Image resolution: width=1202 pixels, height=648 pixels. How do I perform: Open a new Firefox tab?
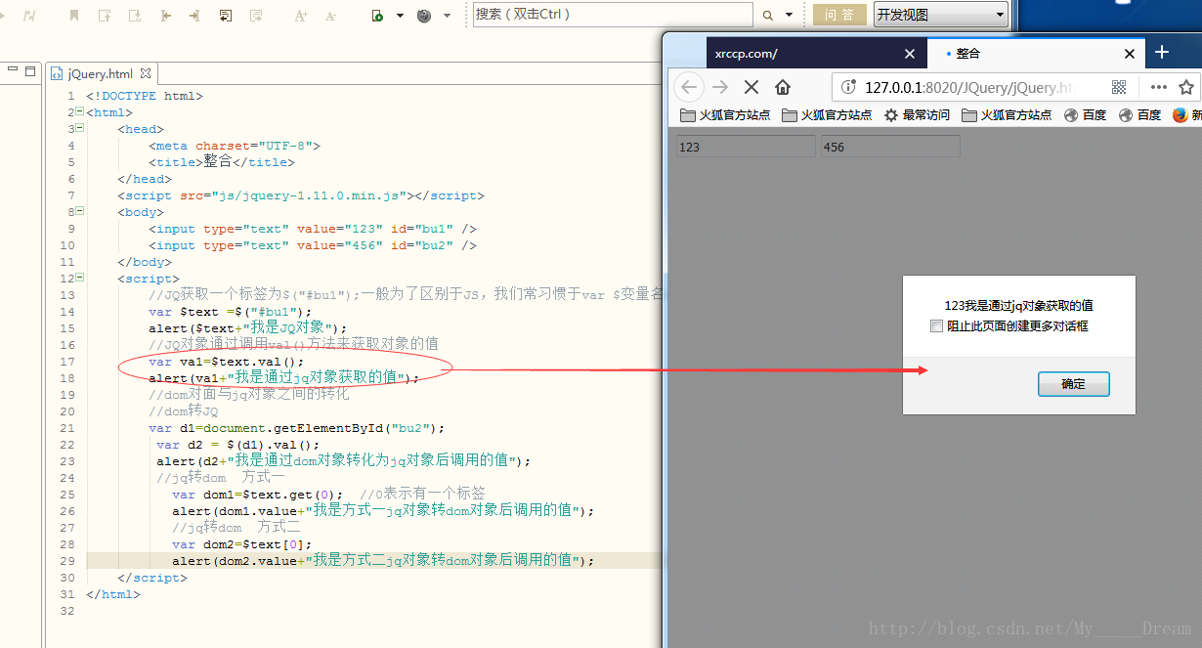tap(1162, 53)
